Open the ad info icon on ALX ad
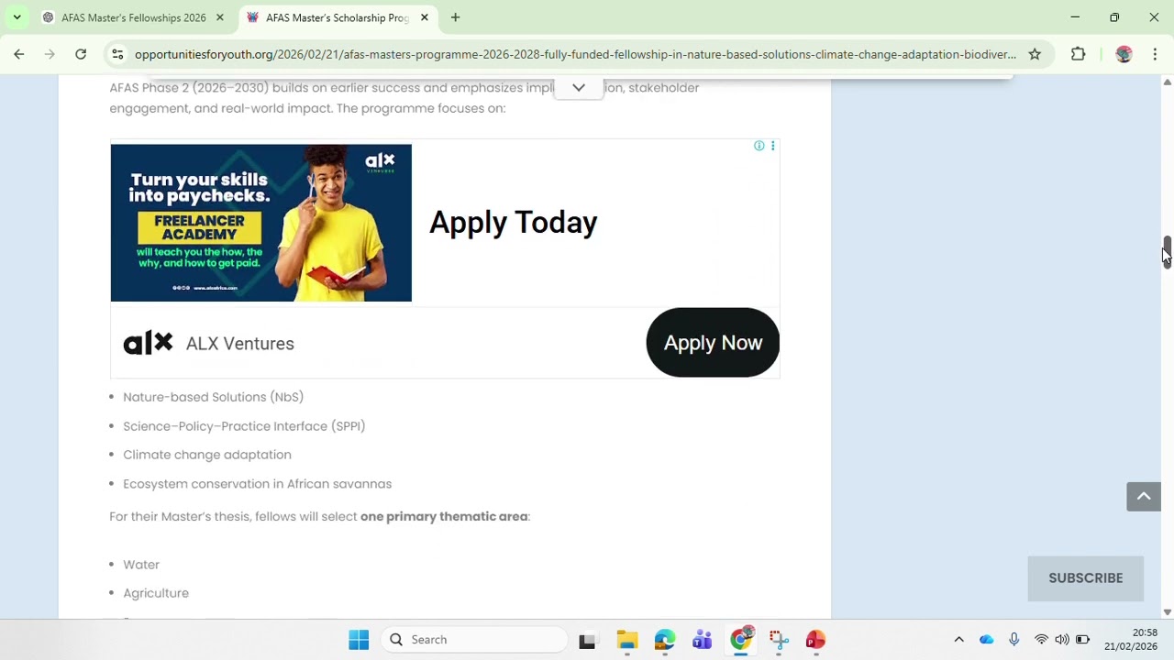The image size is (1174, 660). 759,147
